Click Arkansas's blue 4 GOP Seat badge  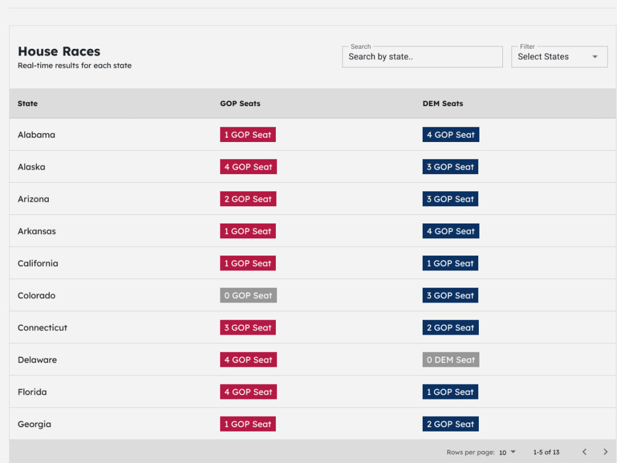[451, 231]
